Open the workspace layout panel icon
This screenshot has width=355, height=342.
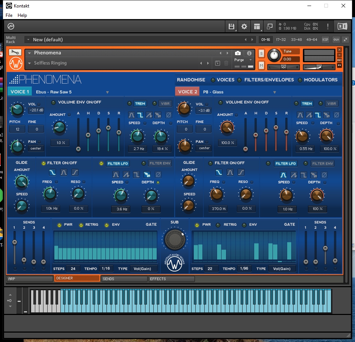(x=257, y=27)
